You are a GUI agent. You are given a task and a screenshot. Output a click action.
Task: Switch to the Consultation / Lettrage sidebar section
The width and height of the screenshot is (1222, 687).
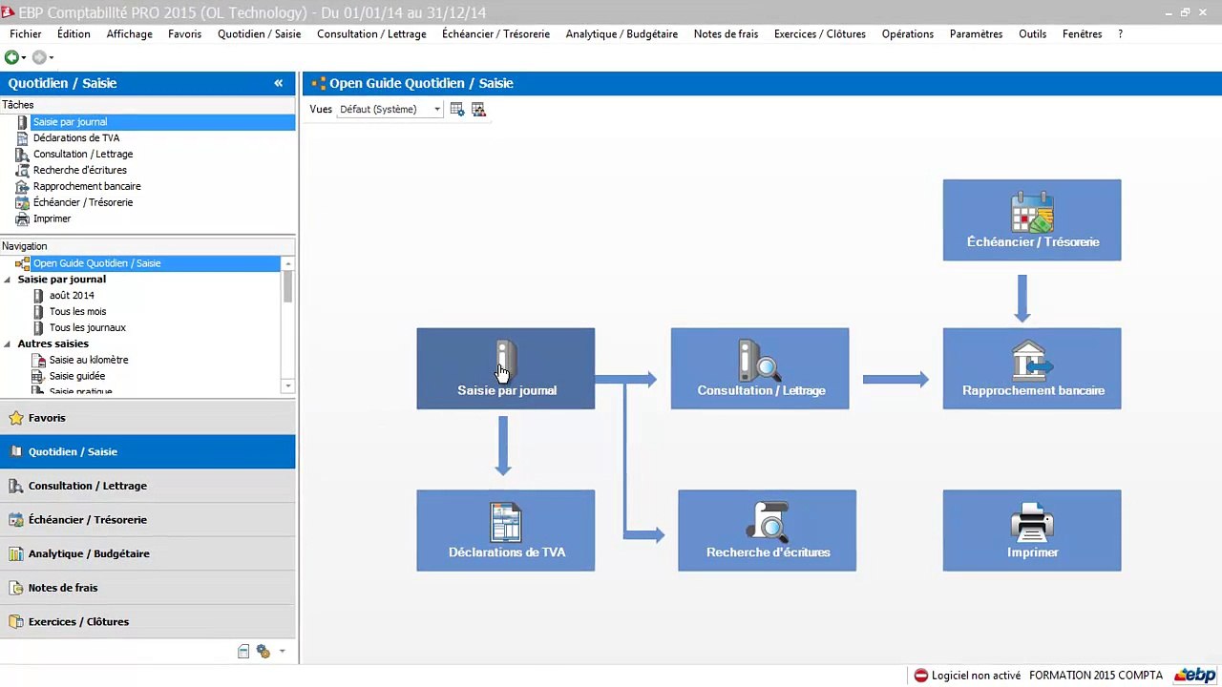click(x=148, y=486)
